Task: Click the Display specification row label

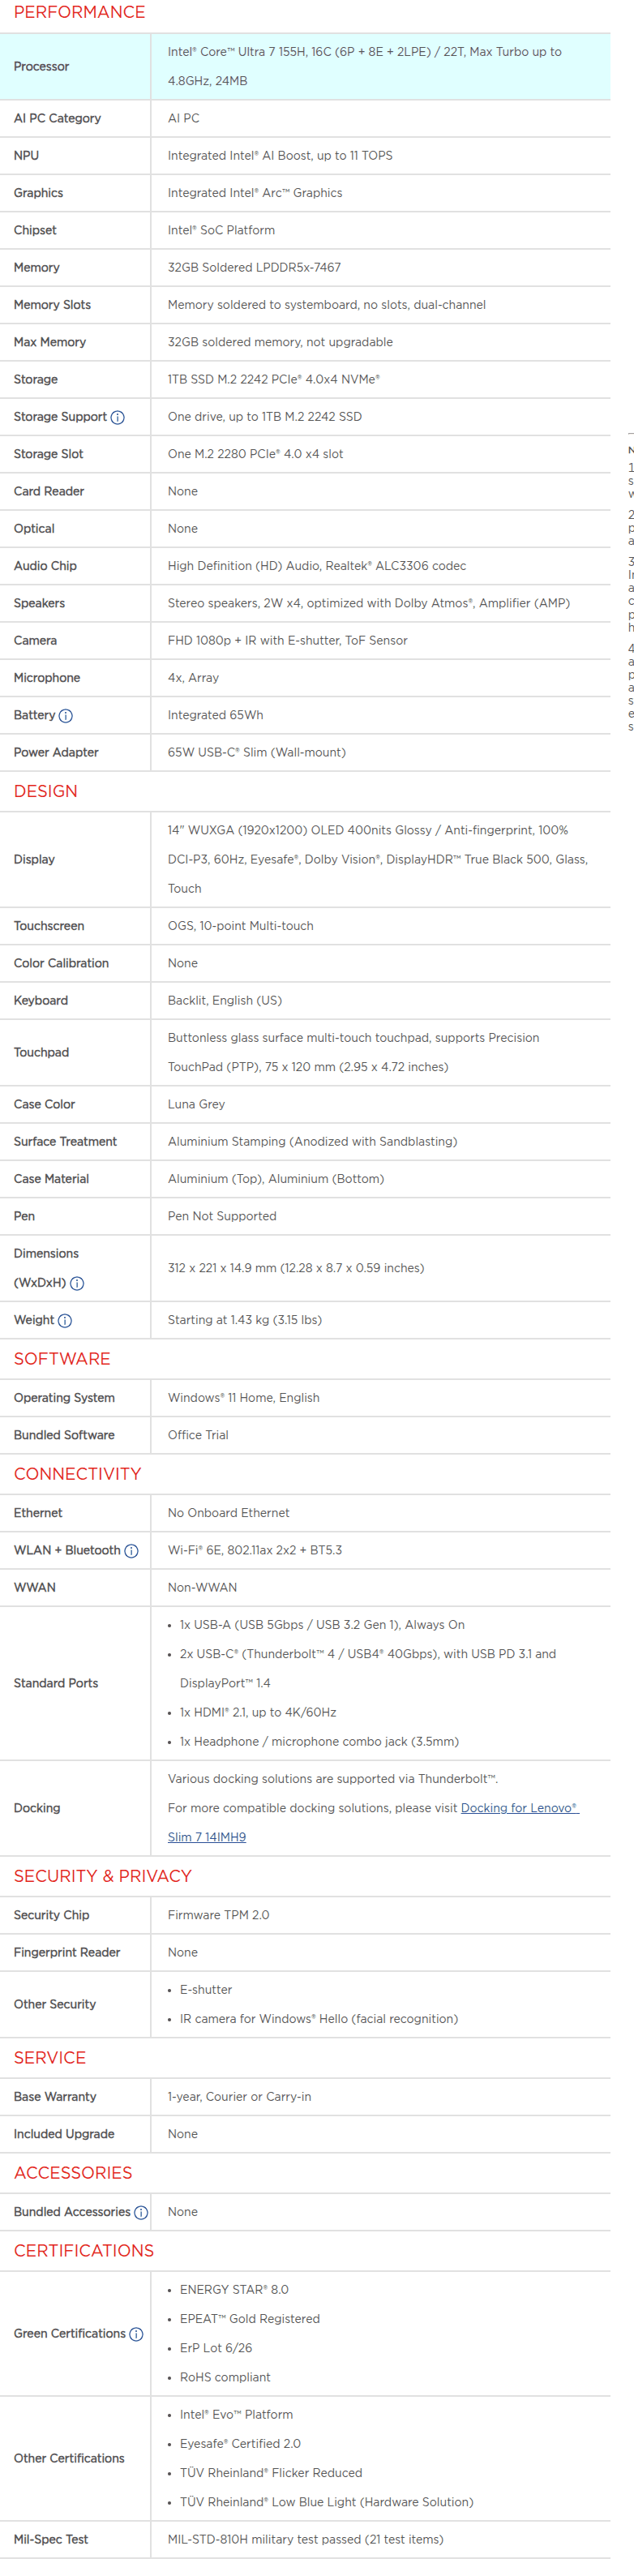Action: pyautogui.click(x=34, y=860)
